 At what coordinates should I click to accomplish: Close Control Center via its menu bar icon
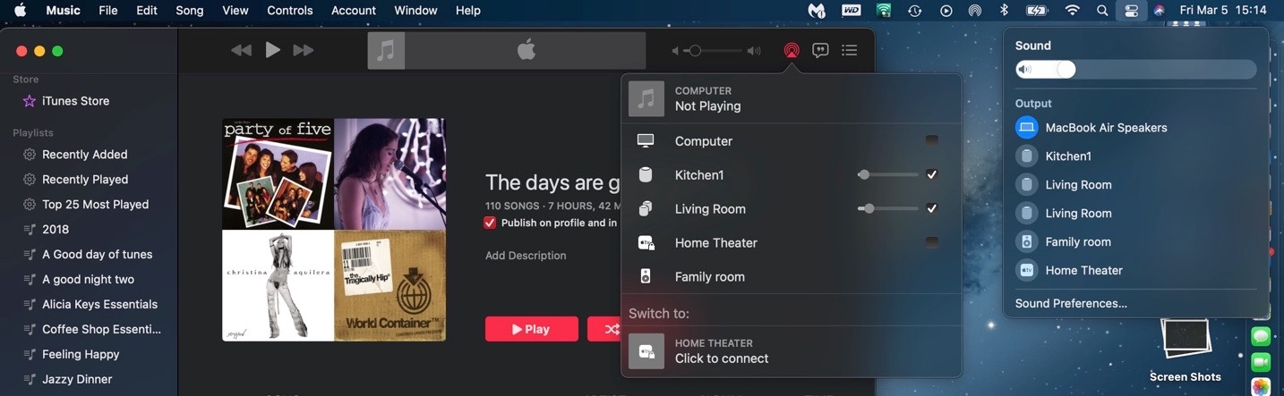[x=1131, y=11]
